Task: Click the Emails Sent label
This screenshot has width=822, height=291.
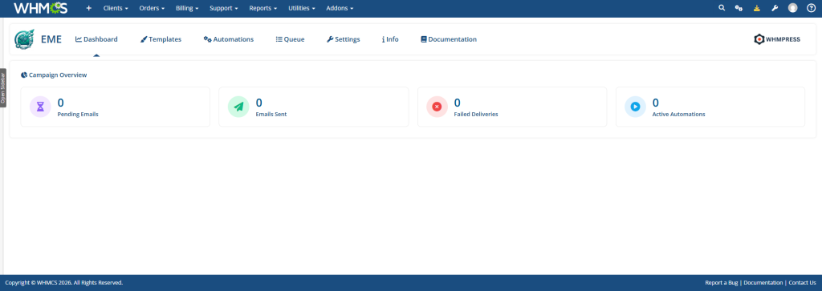Action: point(271,114)
